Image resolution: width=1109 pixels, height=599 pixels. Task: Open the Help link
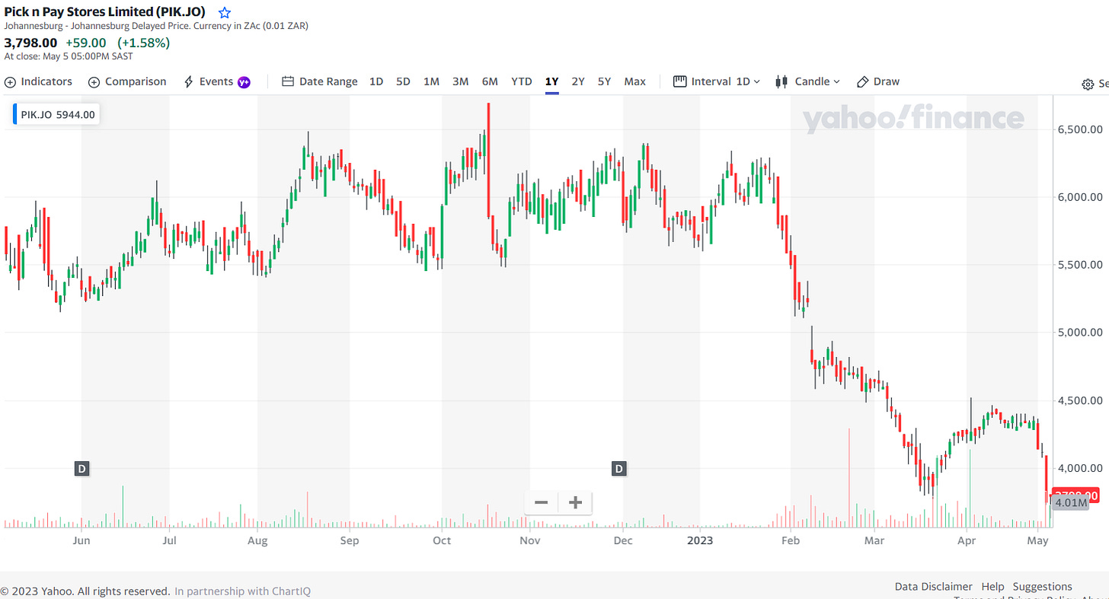(x=992, y=587)
